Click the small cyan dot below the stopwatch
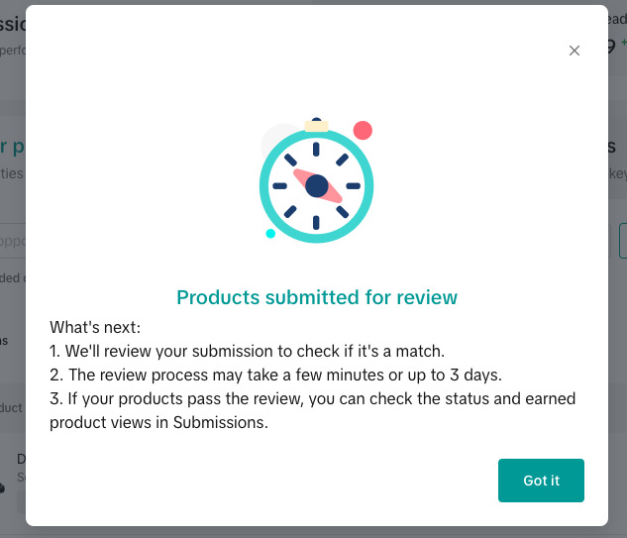 [270, 234]
